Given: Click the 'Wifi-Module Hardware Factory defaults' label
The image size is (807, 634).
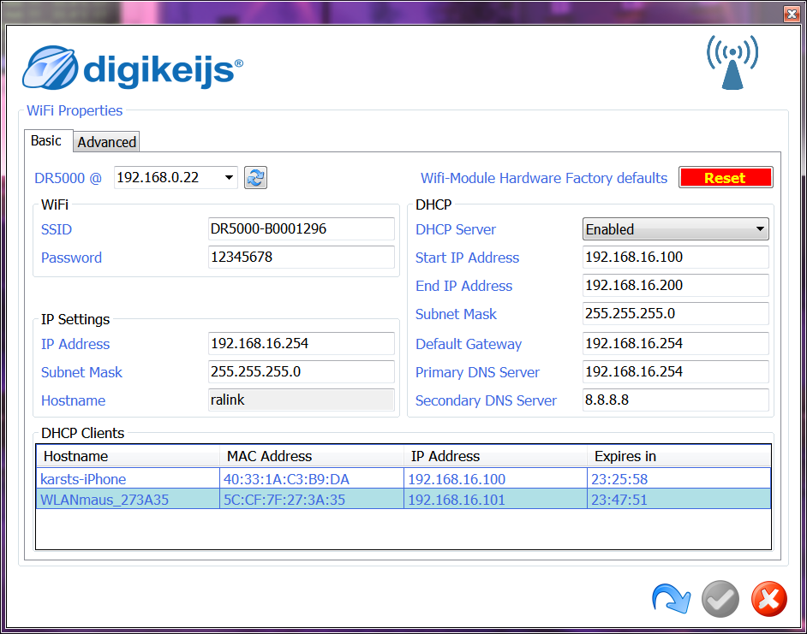Looking at the screenshot, I should tap(544, 178).
